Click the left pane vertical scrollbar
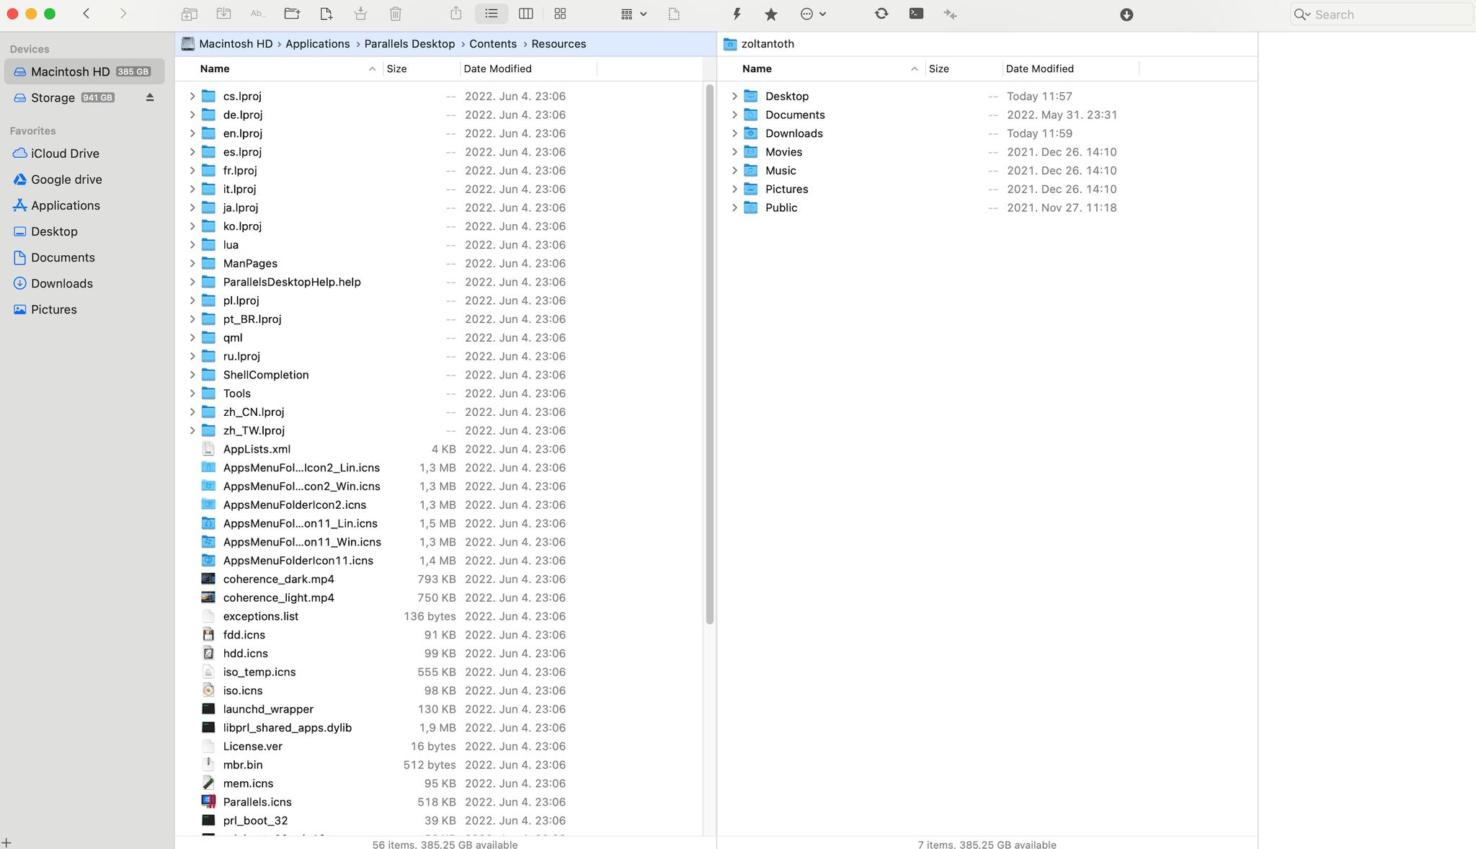This screenshot has width=1476, height=849. pyautogui.click(x=710, y=355)
